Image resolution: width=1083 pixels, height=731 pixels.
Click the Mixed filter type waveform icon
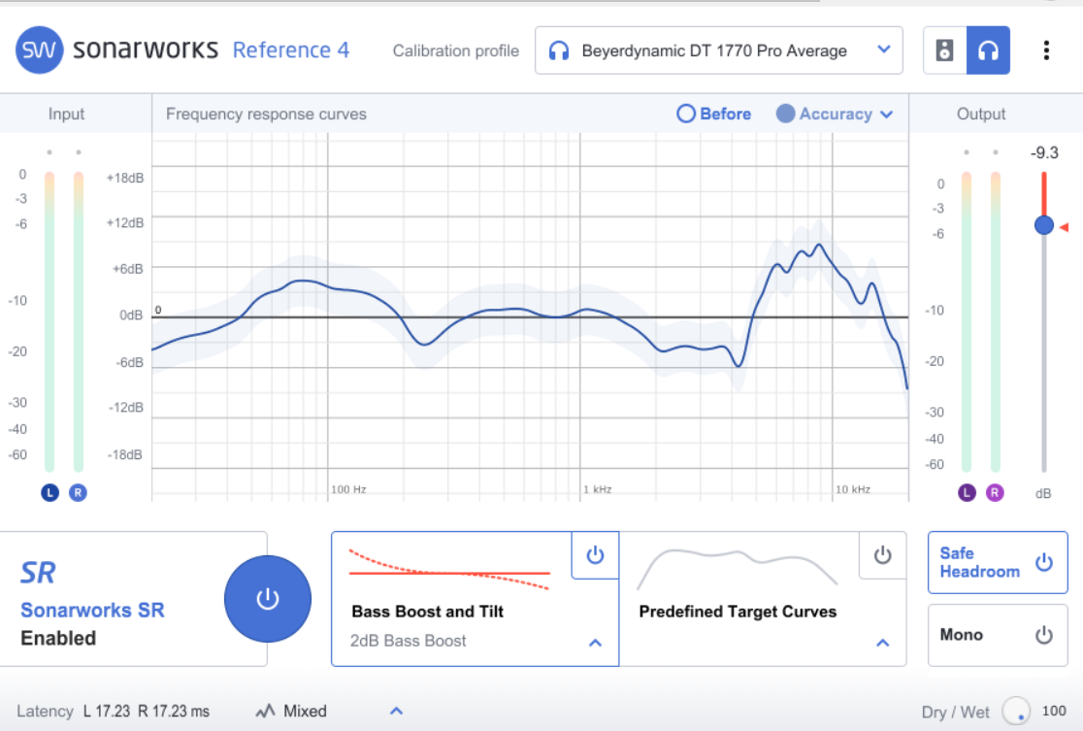(265, 711)
